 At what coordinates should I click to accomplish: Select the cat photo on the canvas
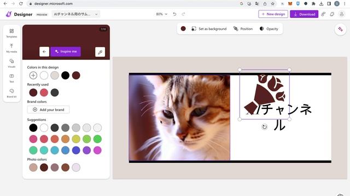[x=179, y=118]
